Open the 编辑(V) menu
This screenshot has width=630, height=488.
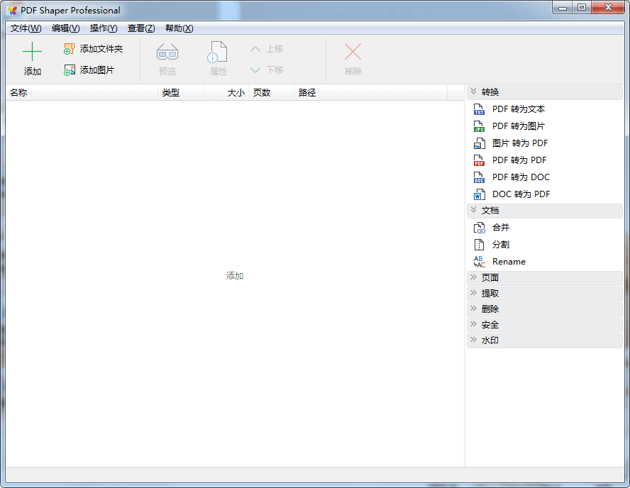65,28
